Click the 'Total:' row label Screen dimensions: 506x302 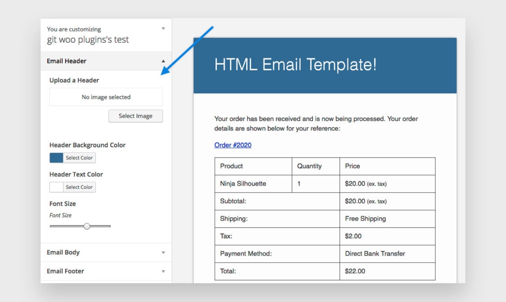[228, 271]
